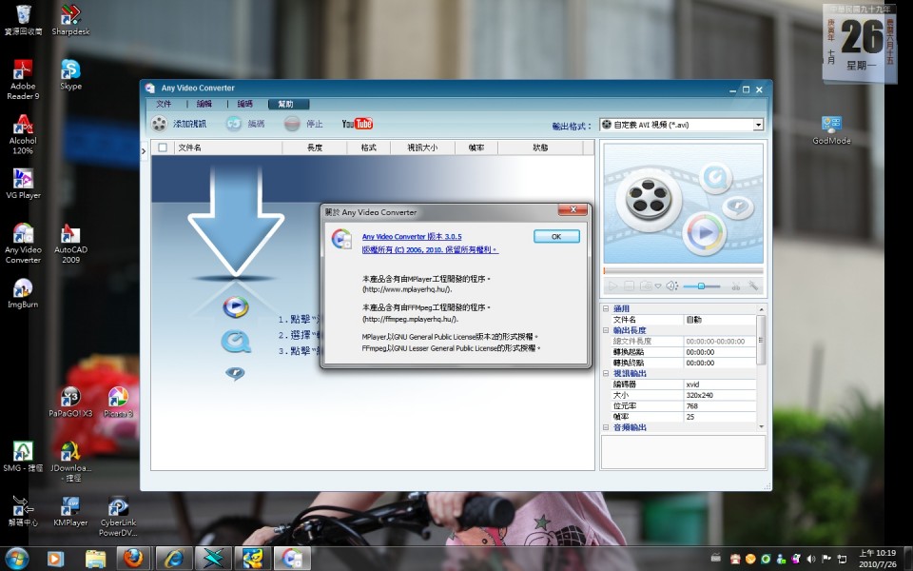
Task: Click the Stop (停止) toolbar icon
Action: click(x=293, y=124)
